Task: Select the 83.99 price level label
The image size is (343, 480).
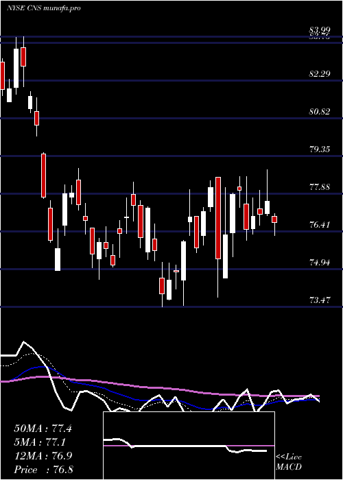Action: point(320,30)
